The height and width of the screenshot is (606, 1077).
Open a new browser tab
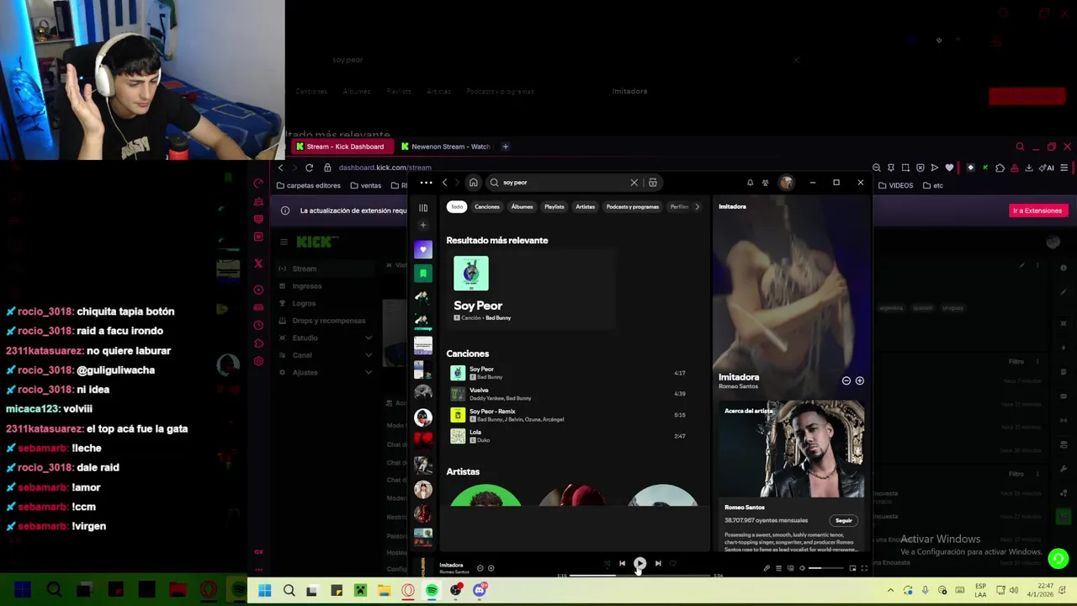pos(506,146)
